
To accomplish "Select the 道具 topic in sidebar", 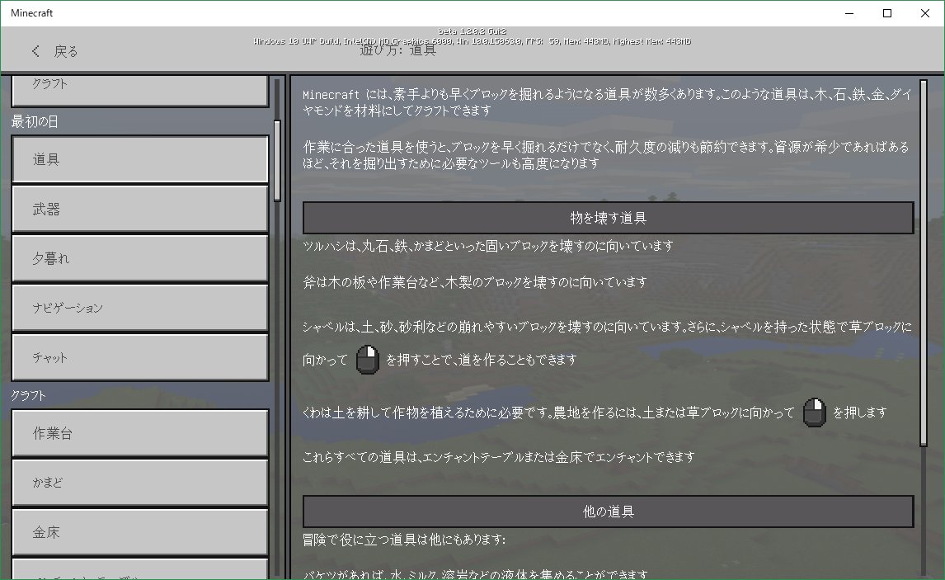I will point(140,159).
